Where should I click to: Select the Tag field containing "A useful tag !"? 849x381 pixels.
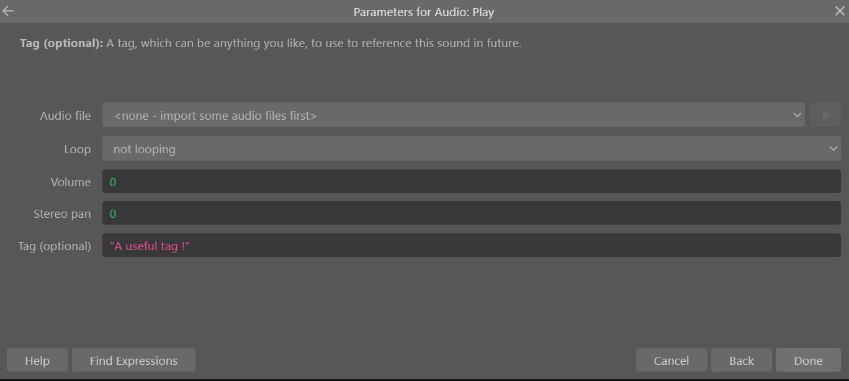click(471, 246)
